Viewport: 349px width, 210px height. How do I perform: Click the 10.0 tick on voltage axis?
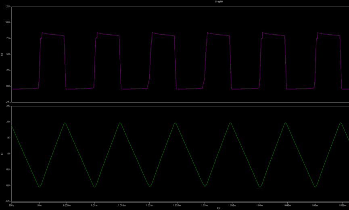(x=8, y=23)
